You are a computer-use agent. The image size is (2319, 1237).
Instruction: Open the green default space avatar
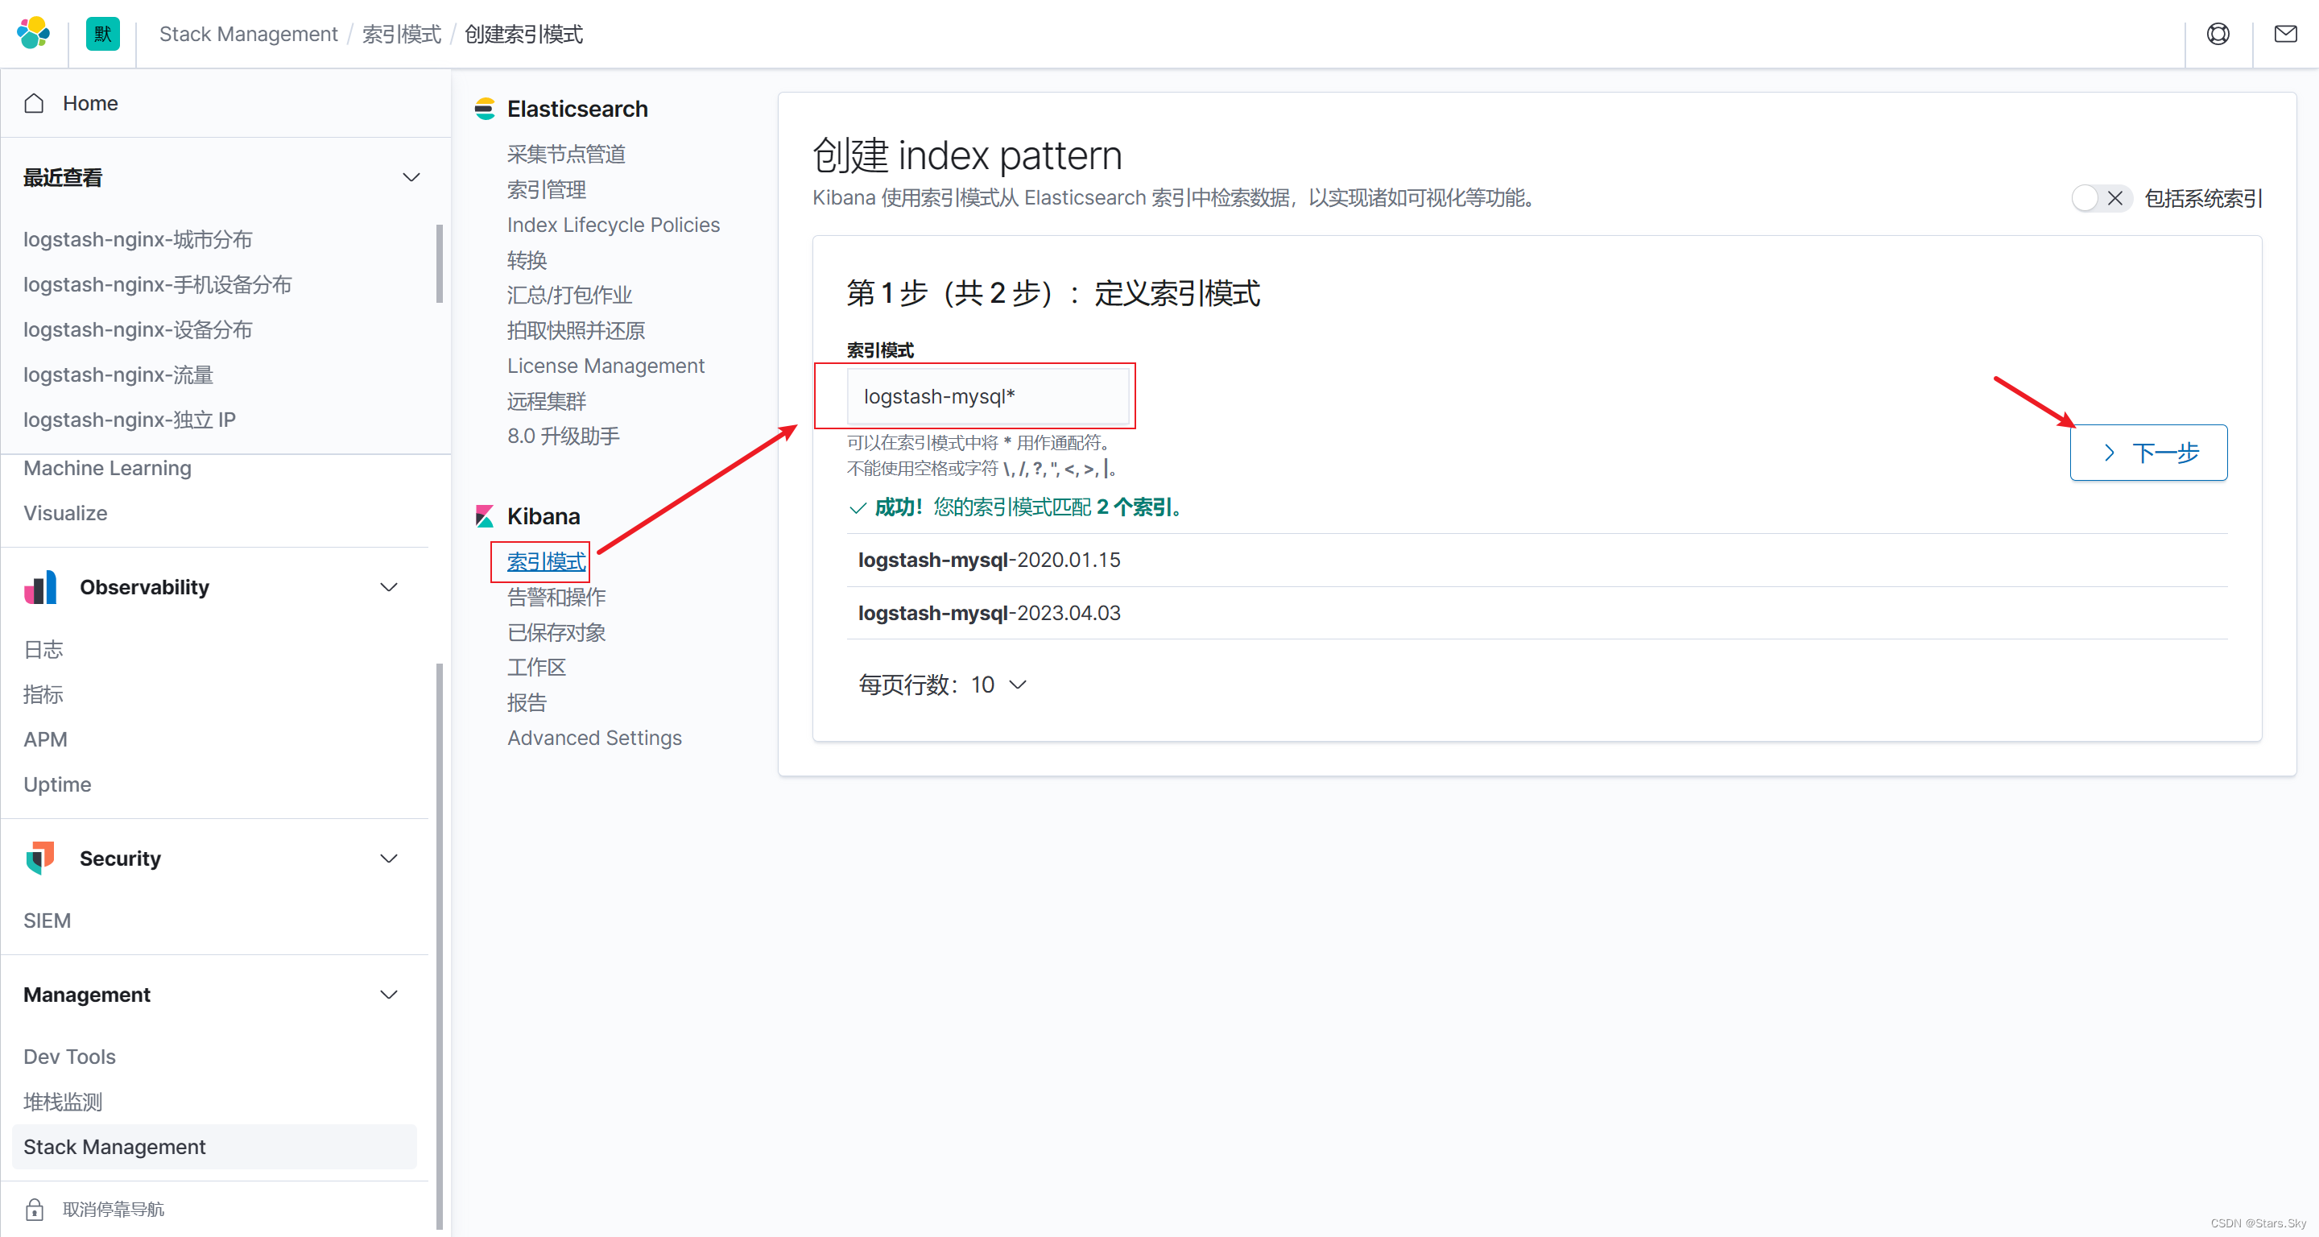tap(102, 34)
